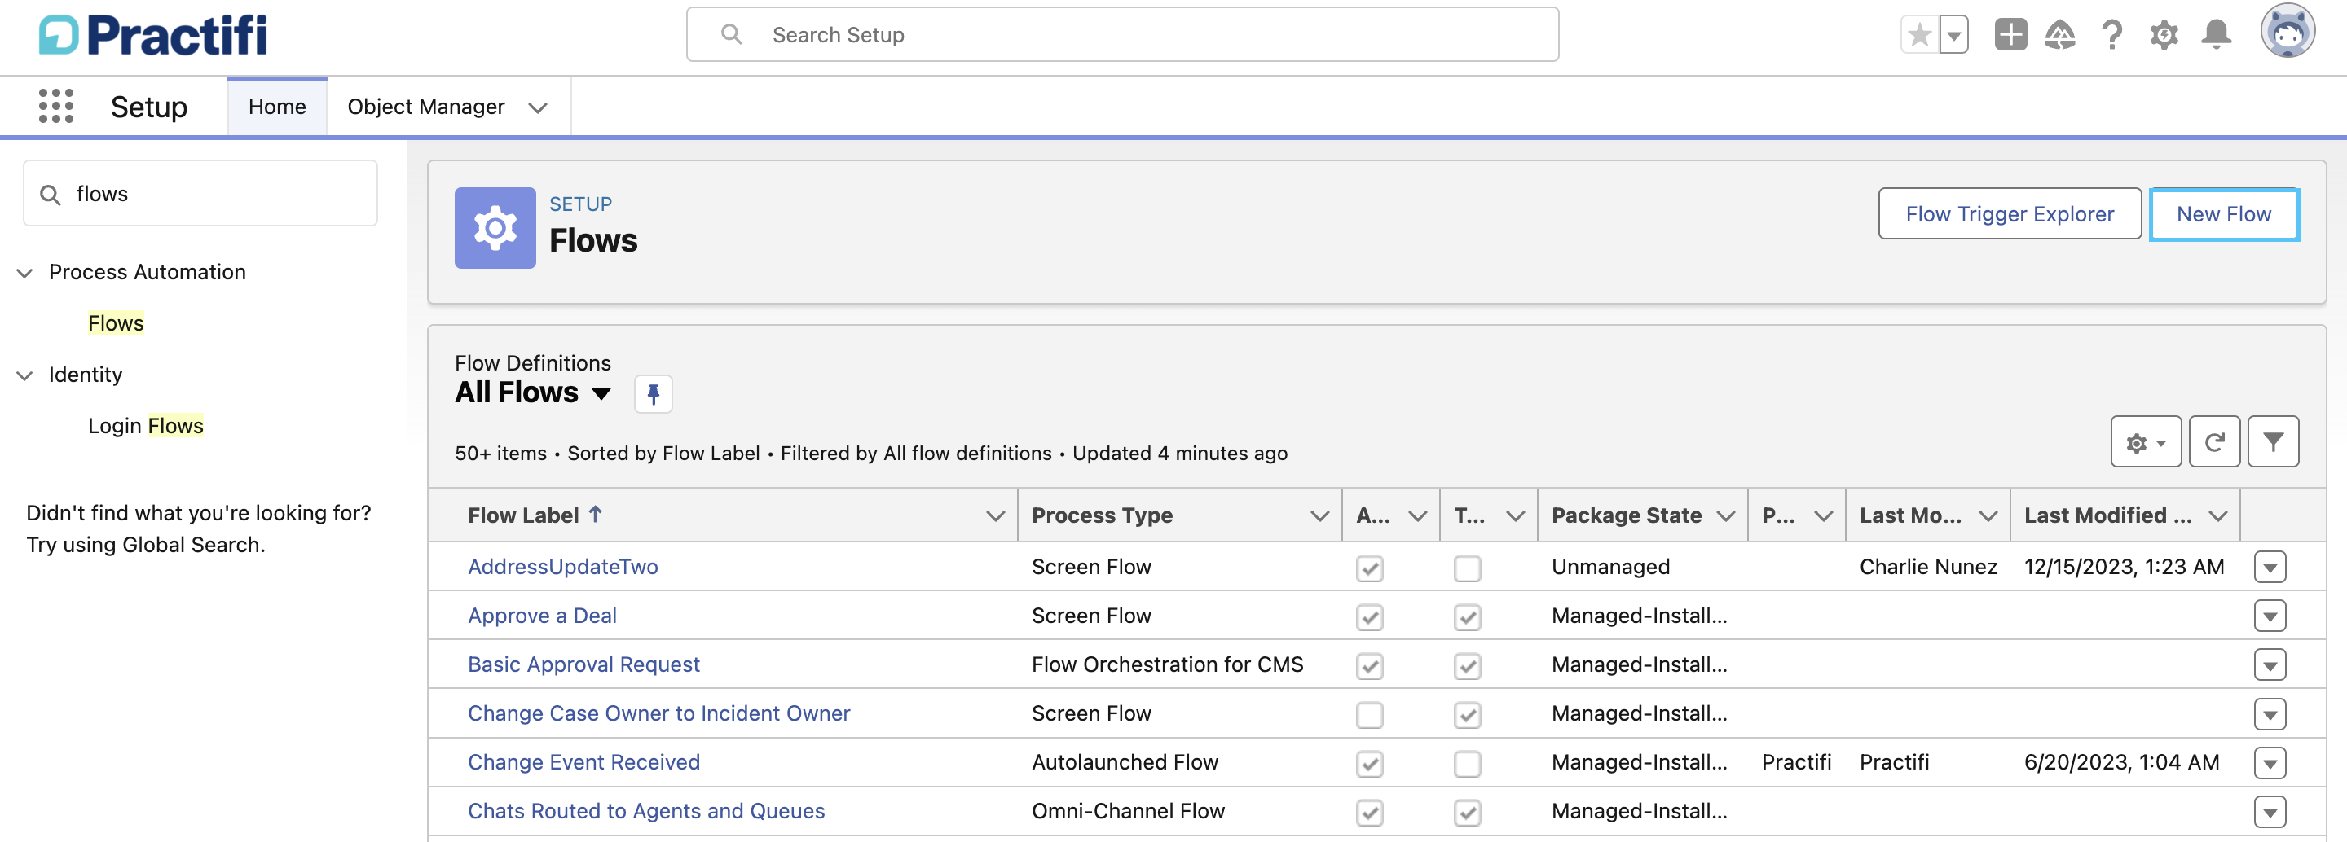Sort by Flow Label arrow
Screen dimensions: 2347x842
point(595,515)
